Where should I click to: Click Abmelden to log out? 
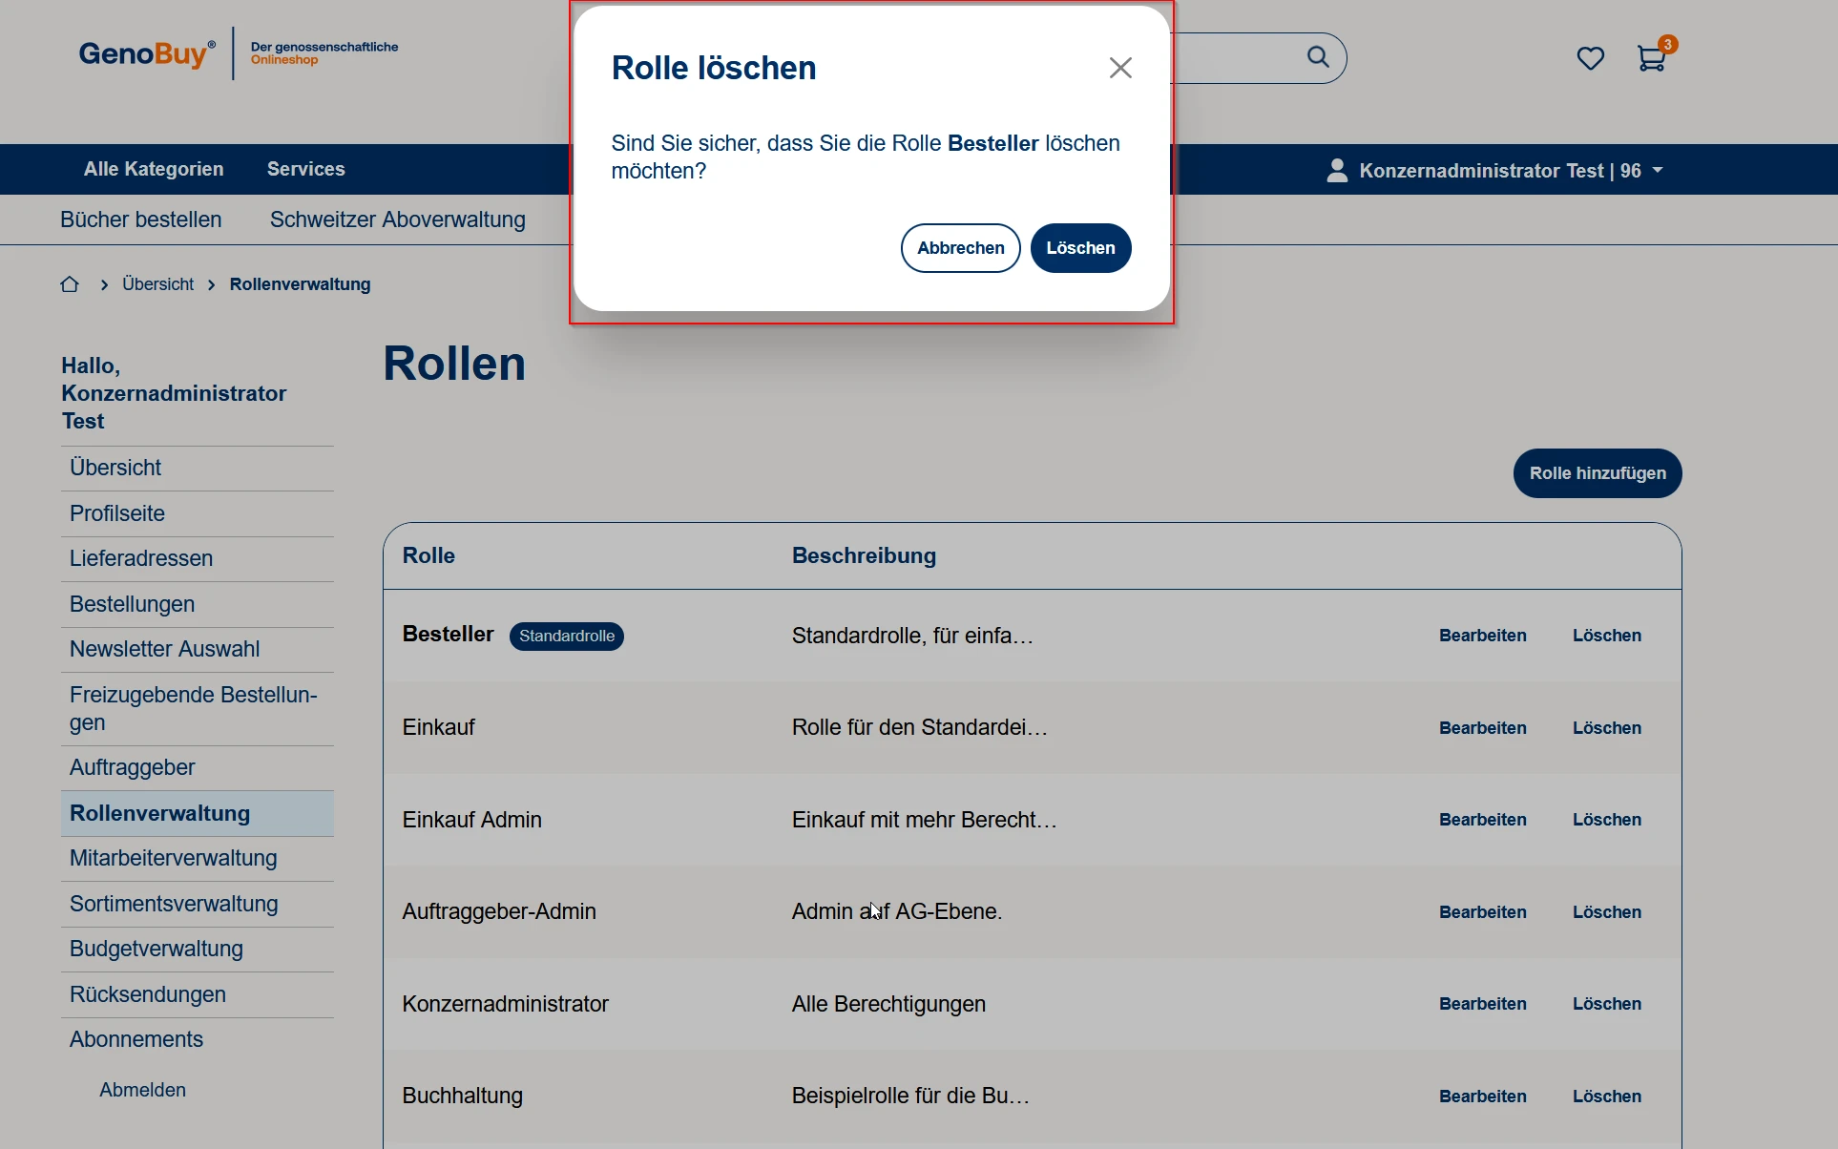tap(142, 1090)
